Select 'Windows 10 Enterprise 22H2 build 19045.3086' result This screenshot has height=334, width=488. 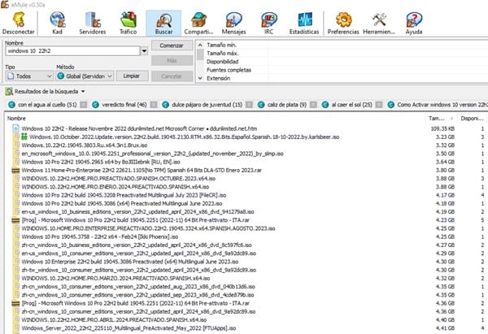(x=130, y=262)
